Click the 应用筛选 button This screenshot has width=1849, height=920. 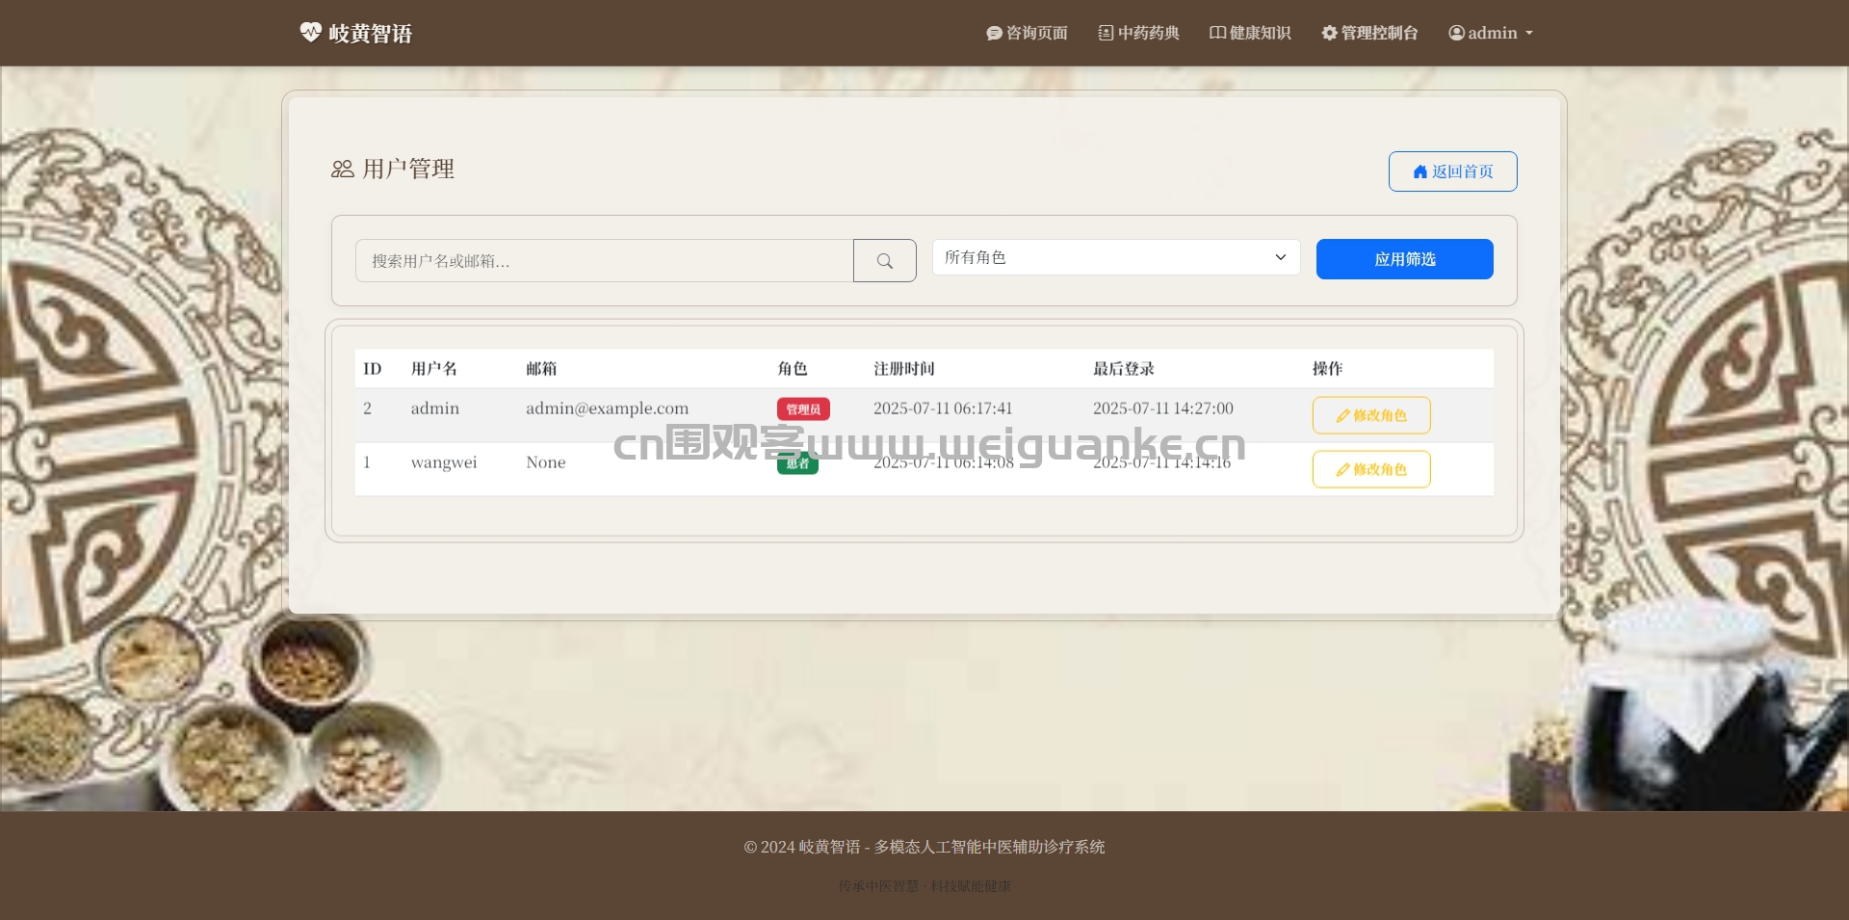pyautogui.click(x=1404, y=259)
